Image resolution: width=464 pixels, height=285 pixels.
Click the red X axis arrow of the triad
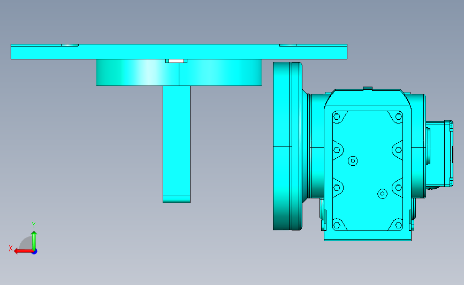click(x=24, y=251)
